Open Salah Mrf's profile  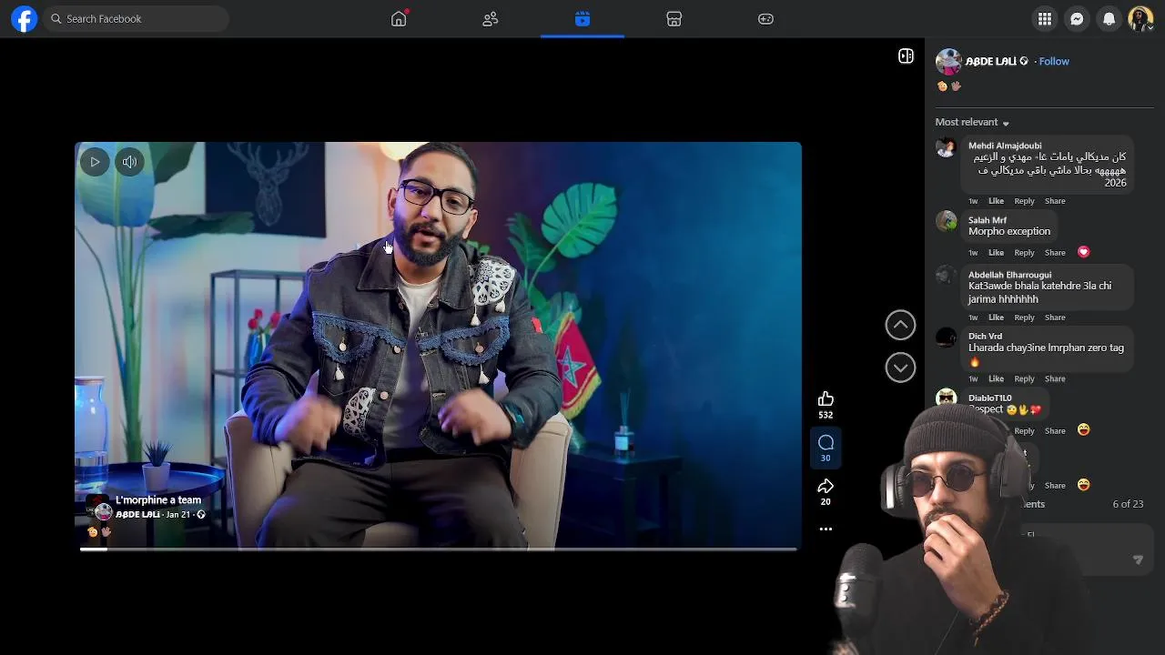point(988,220)
